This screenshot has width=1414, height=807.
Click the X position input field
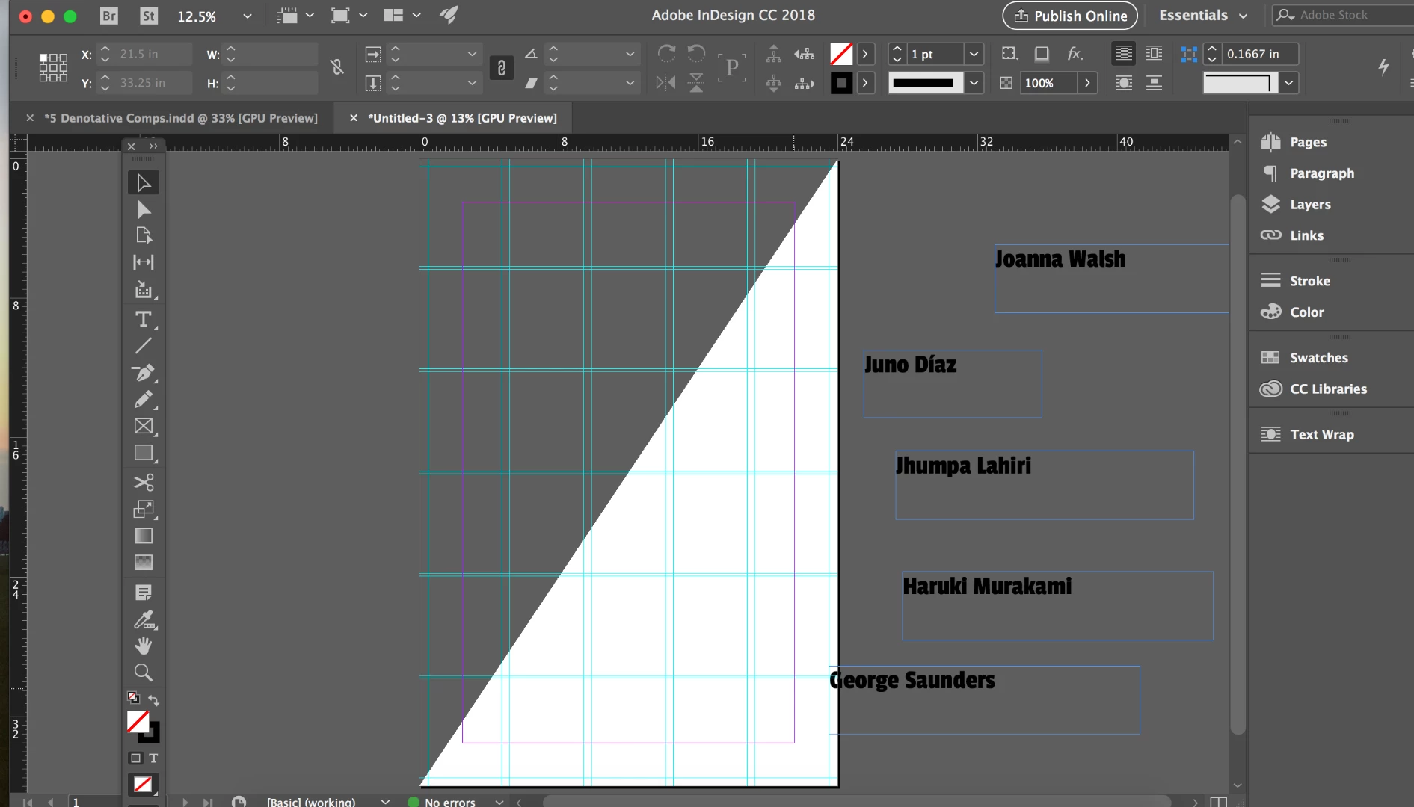pyautogui.click(x=153, y=54)
